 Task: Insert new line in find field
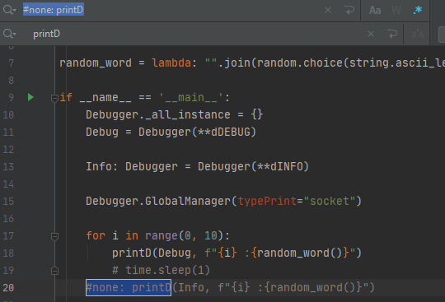349,10
